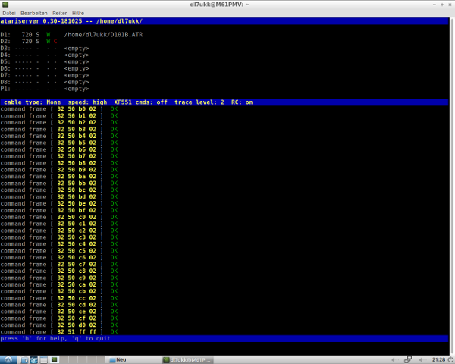Select the /home/dl7ukk/D101B.ATR path text

pyautogui.click(x=103, y=35)
